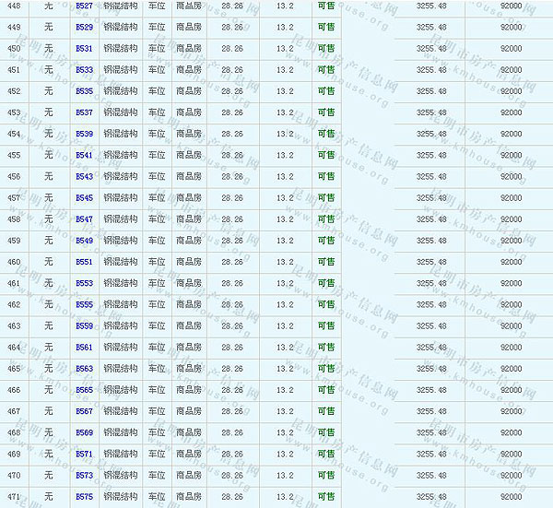Open the B537 unit link
This screenshot has width=553, height=508.
84,112
